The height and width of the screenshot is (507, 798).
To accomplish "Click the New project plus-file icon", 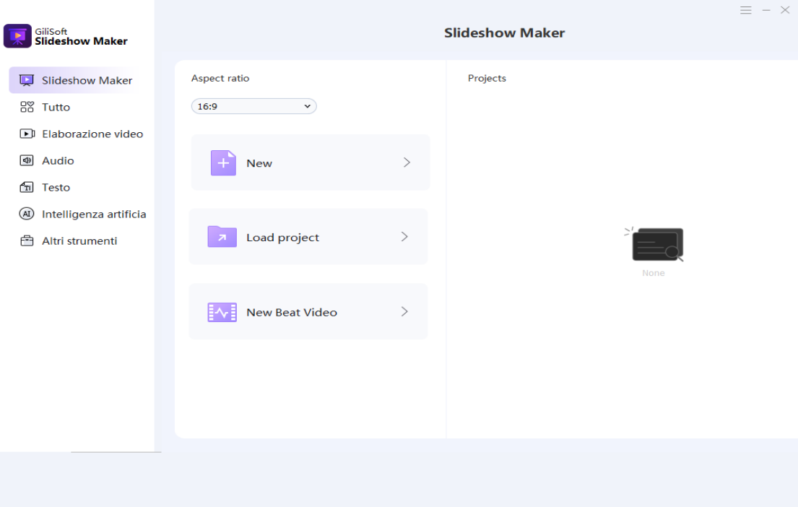I will click(223, 163).
